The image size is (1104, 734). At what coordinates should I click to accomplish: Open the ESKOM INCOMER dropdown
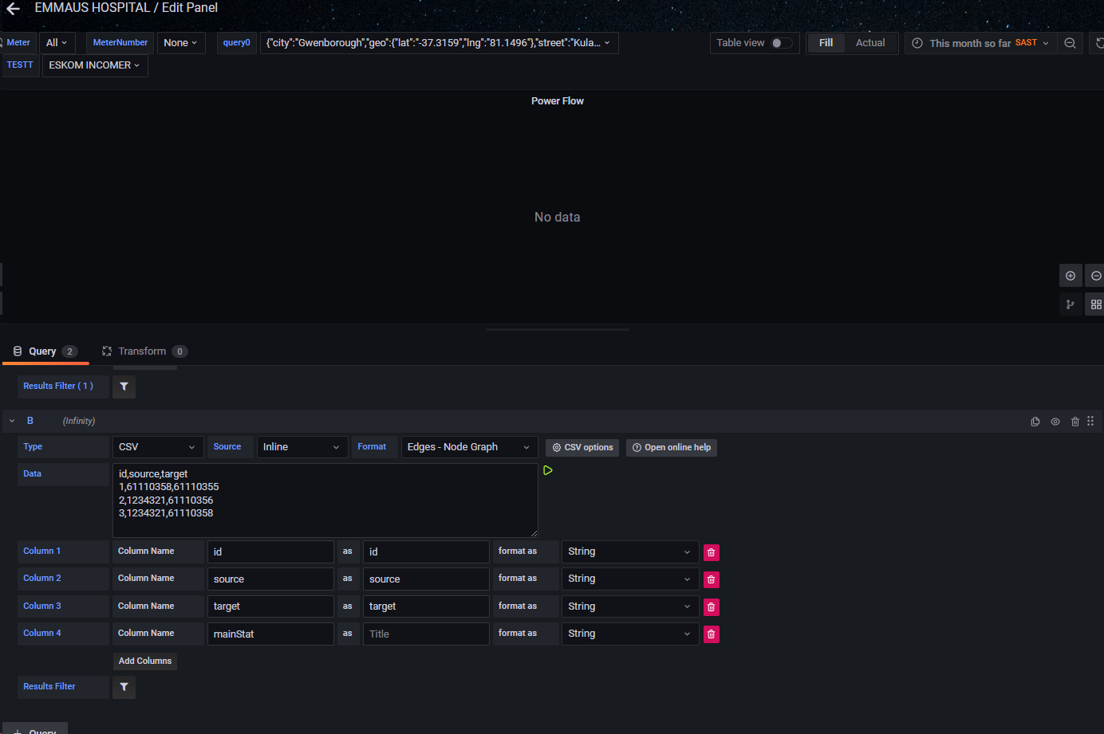95,65
